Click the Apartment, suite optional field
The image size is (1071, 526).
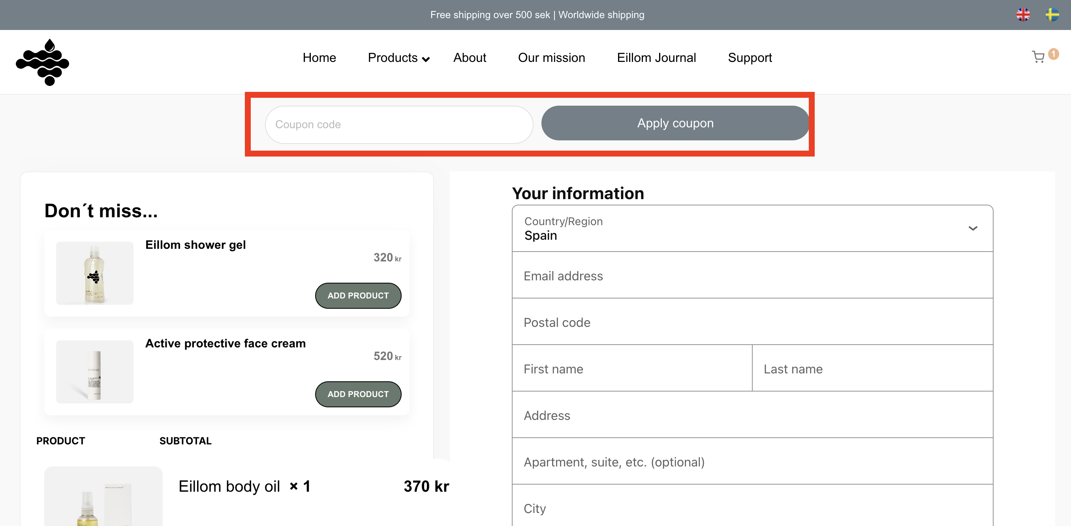click(752, 461)
